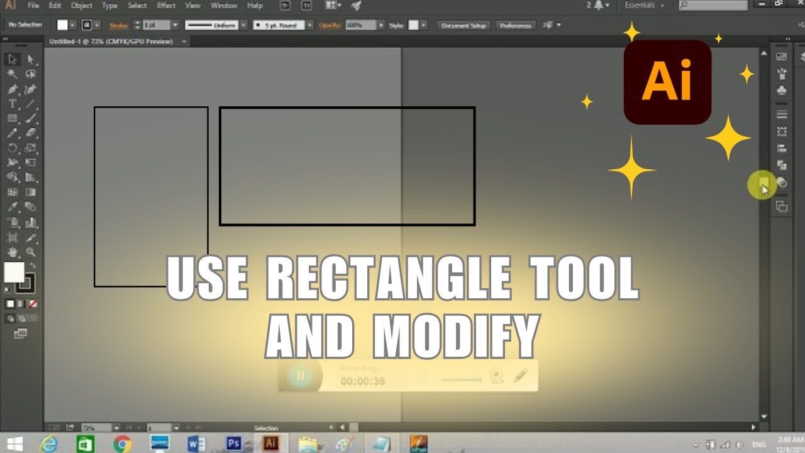Open the Arrange Documents dropdown
Image resolution: width=805 pixels, height=453 pixels.
332,6
